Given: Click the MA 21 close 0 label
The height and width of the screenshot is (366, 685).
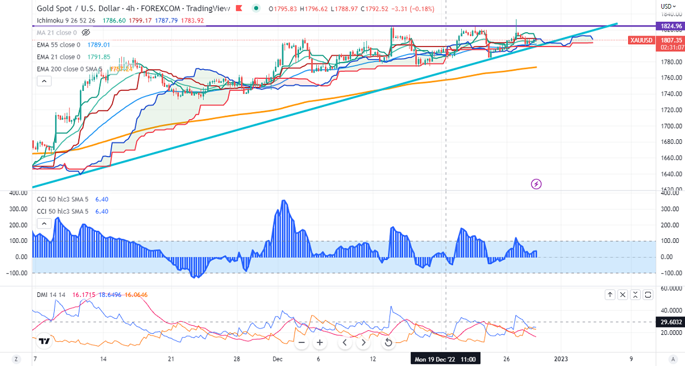Looking at the screenshot, I should click(x=57, y=32).
